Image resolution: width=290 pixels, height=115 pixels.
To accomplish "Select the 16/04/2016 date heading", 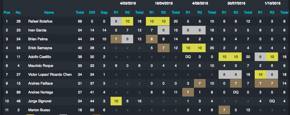I will point(164,3).
